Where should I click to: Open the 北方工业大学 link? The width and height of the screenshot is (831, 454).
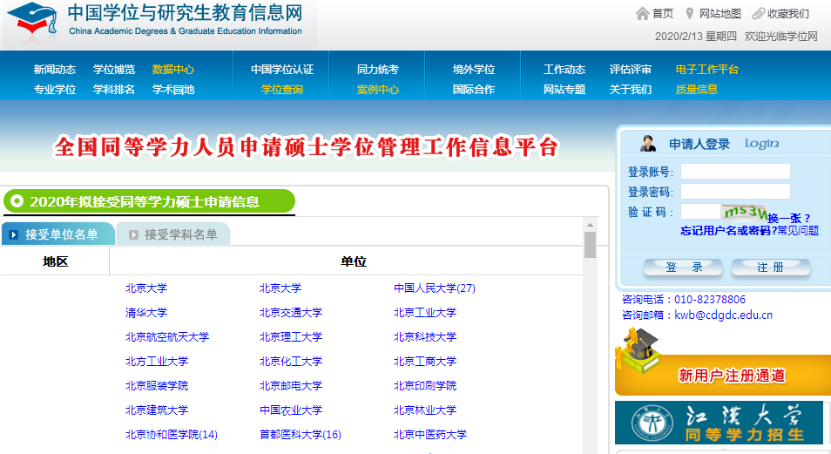(157, 361)
